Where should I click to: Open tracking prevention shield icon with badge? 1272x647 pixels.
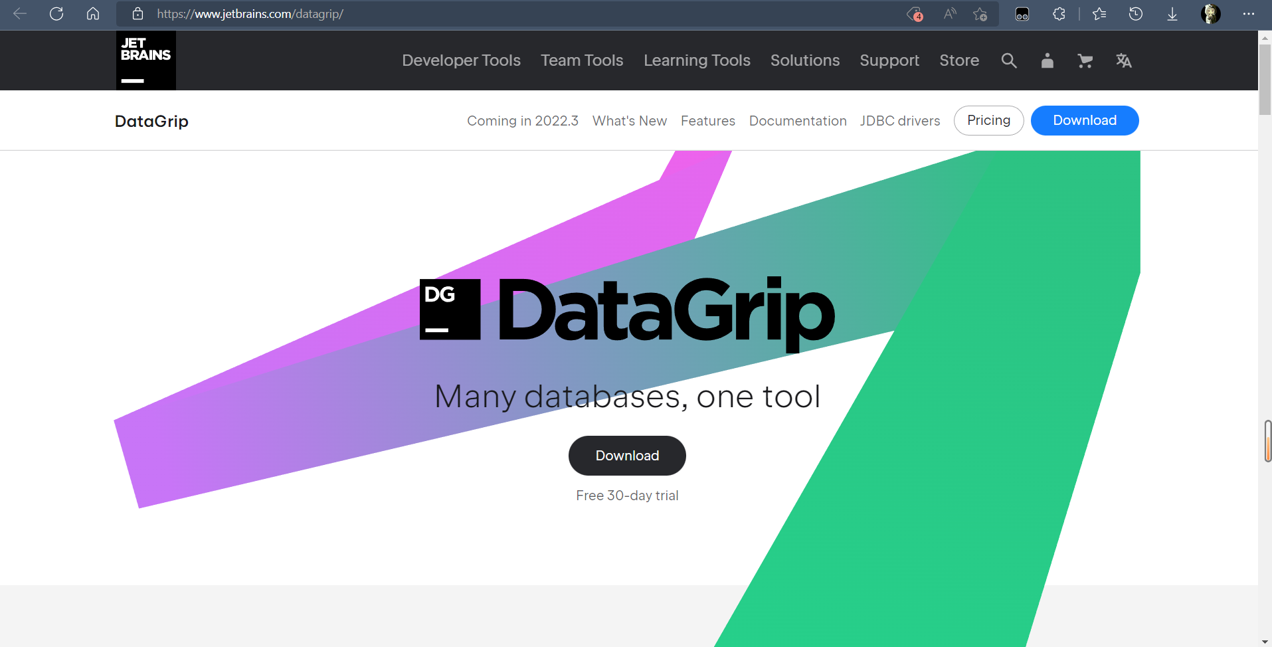tap(915, 14)
